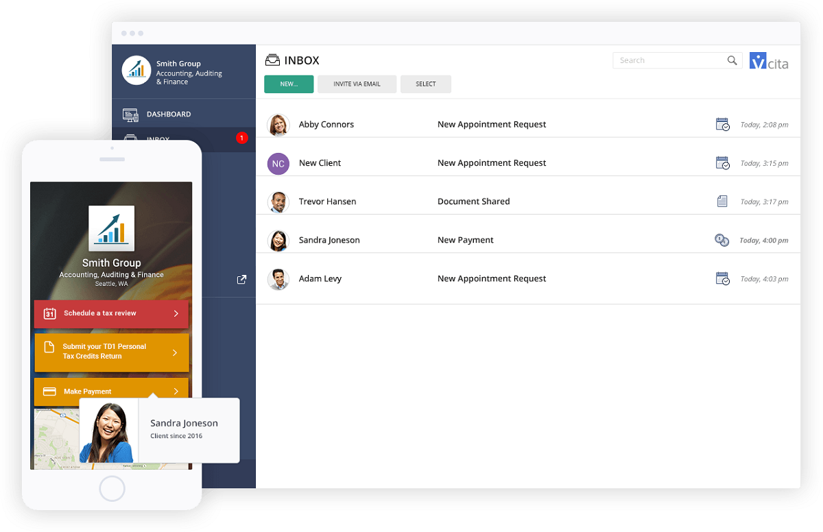The width and height of the screenshot is (823, 532).
Task: Click the document icon on Trevor Hansen row
Action: 722,202
